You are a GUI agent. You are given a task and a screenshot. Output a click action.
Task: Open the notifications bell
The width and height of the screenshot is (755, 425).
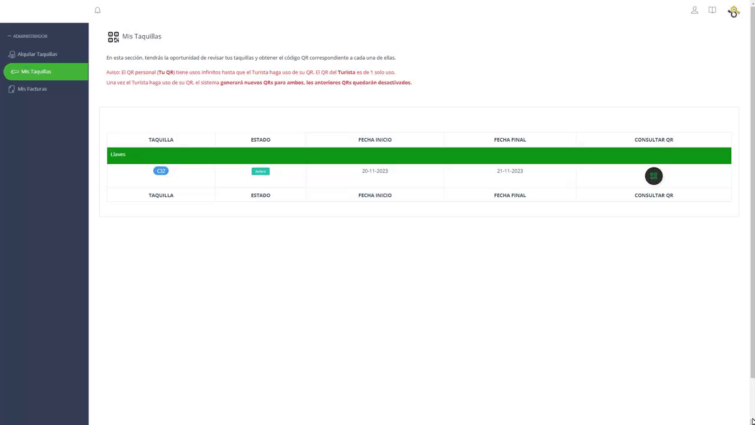[x=98, y=10]
